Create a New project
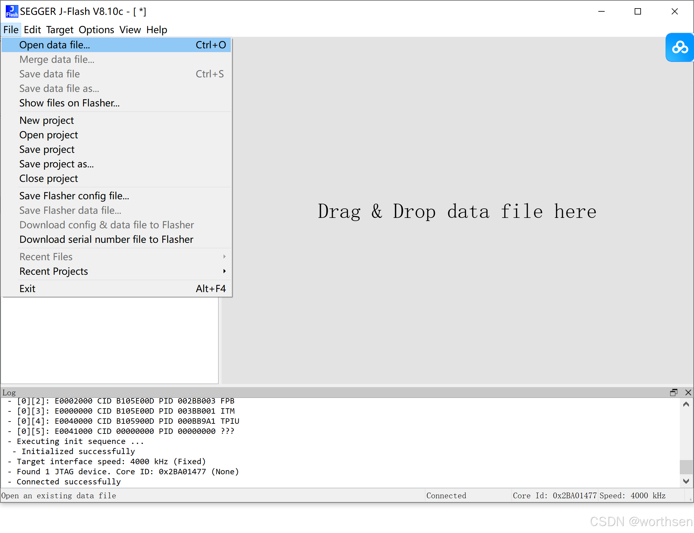Image resolution: width=694 pixels, height=533 pixels. tap(46, 121)
